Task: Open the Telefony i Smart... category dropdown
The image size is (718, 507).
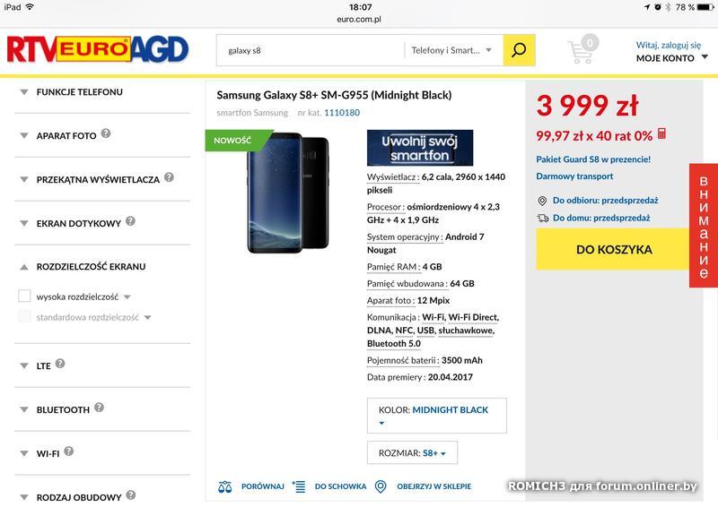Action: point(451,50)
